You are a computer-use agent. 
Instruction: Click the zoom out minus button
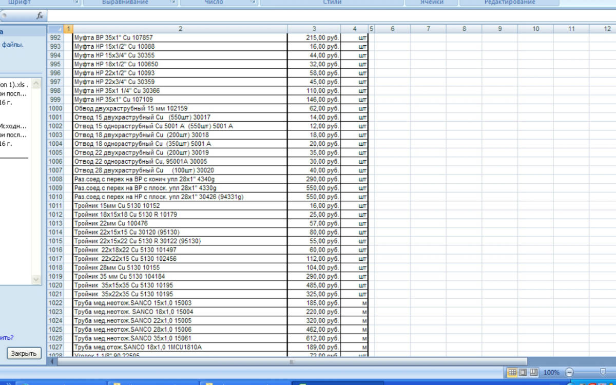(569, 372)
